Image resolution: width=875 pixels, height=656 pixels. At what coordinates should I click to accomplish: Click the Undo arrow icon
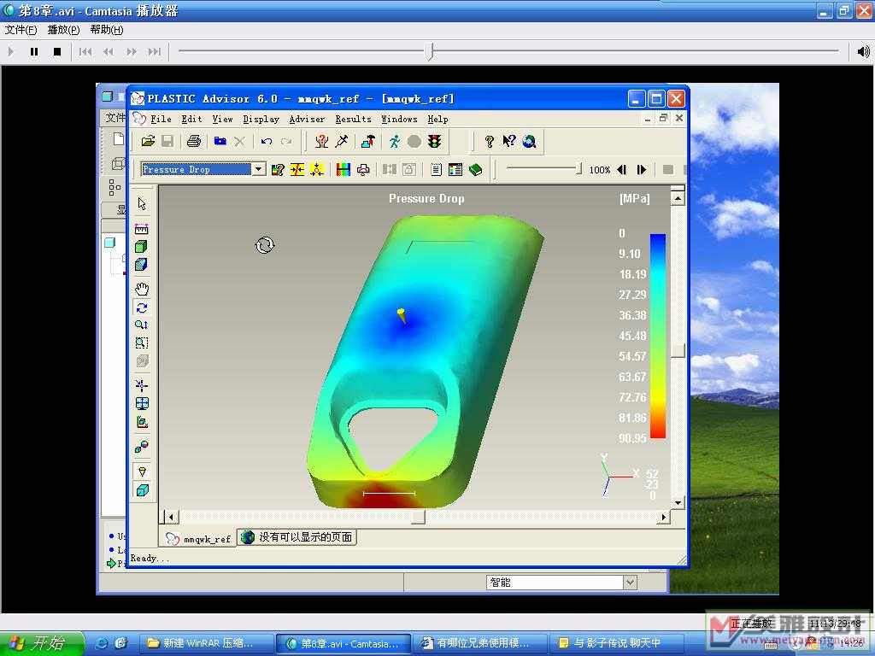pyautogui.click(x=267, y=142)
